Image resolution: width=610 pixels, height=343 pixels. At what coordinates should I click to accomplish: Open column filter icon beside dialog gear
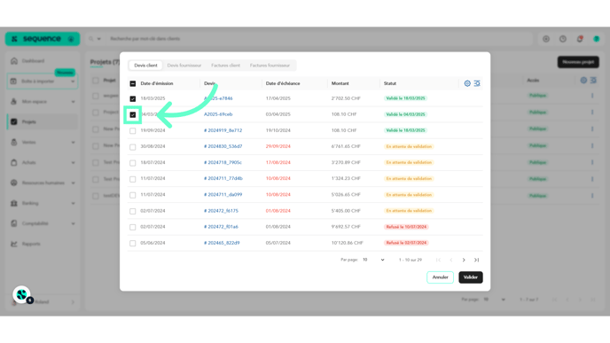click(x=477, y=83)
